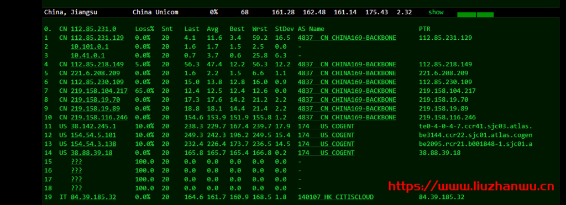Image resolution: width=566 pixels, height=205 pixels.
Task: Open IP link 154.54.5.101
Action: click(93, 135)
